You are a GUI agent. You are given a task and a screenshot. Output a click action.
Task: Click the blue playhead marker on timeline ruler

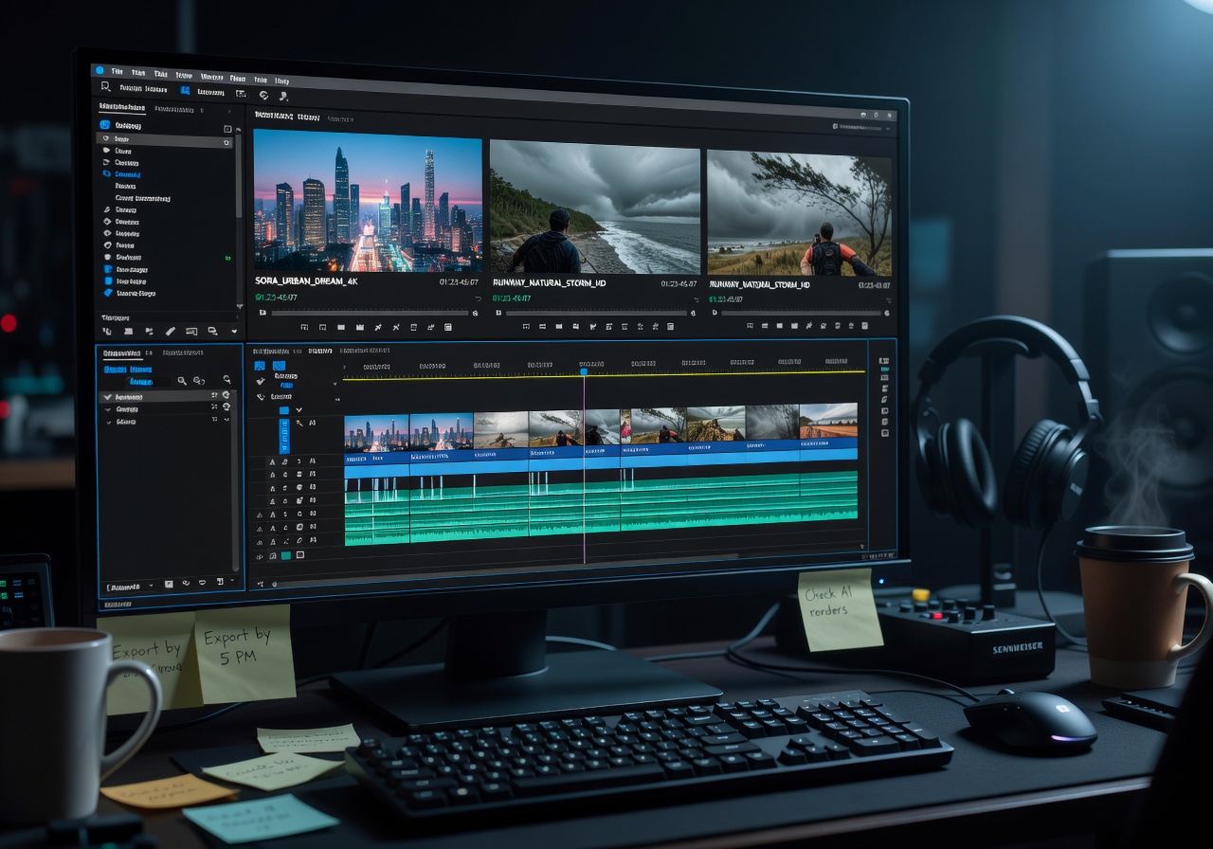(584, 371)
